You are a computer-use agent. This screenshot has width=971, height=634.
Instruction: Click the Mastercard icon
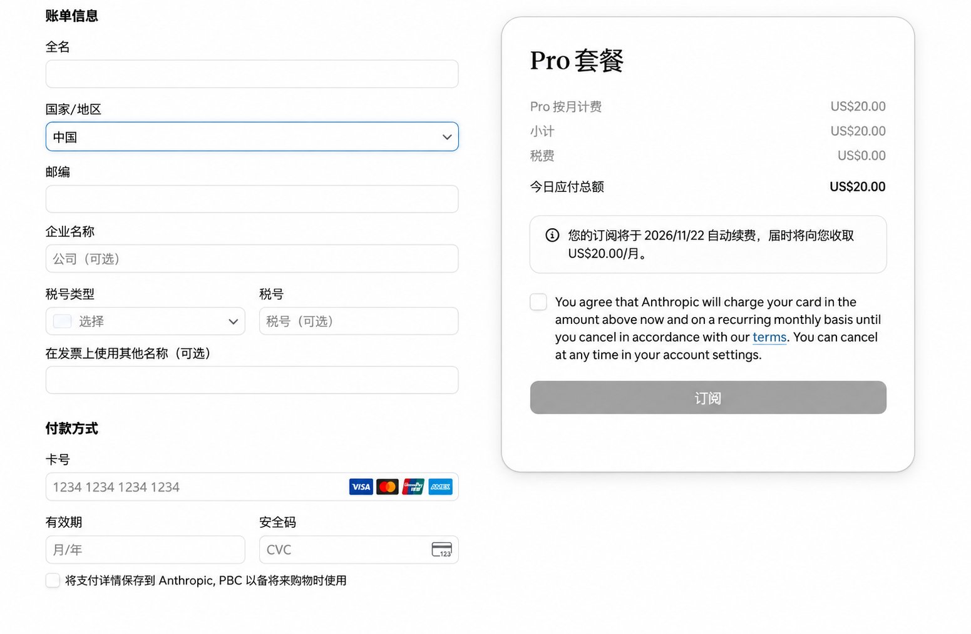coord(388,486)
